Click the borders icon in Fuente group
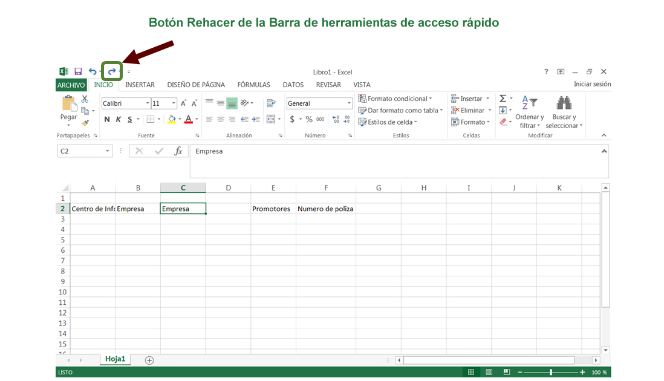This screenshot has width=664, height=381. click(x=151, y=119)
